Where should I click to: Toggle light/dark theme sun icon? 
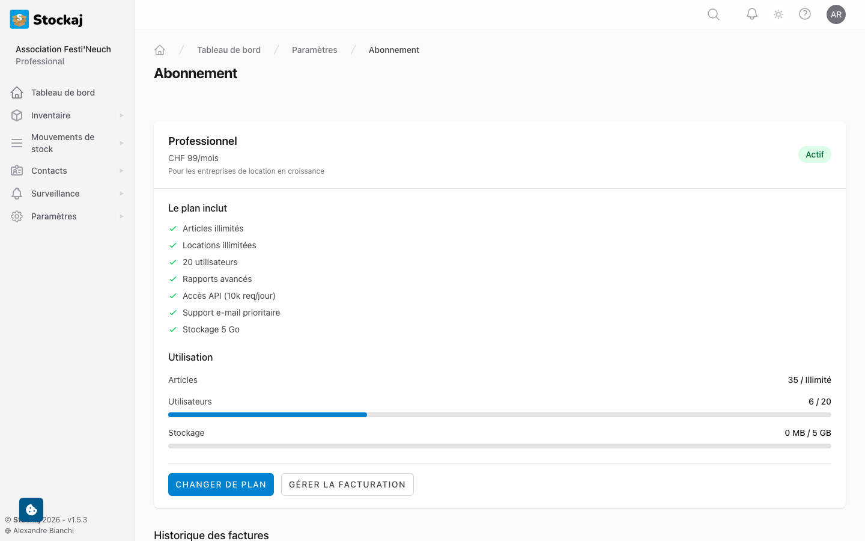pos(778,14)
